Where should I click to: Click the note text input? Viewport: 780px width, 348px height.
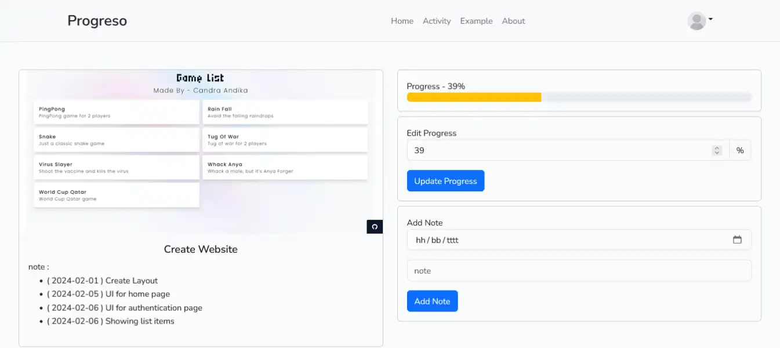click(579, 271)
